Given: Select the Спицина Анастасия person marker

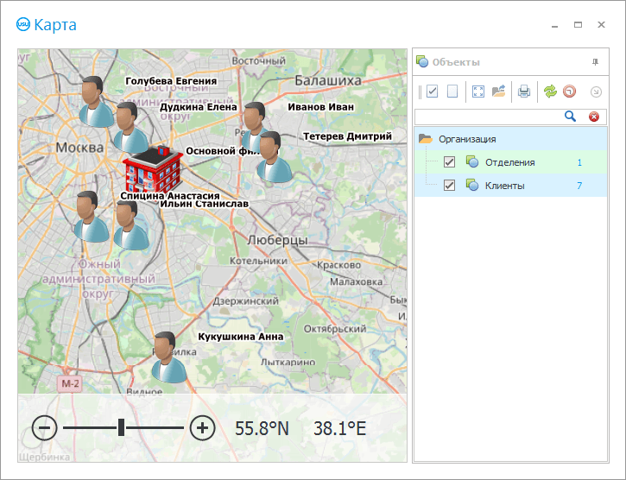Looking at the screenshot, I should [91, 217].
